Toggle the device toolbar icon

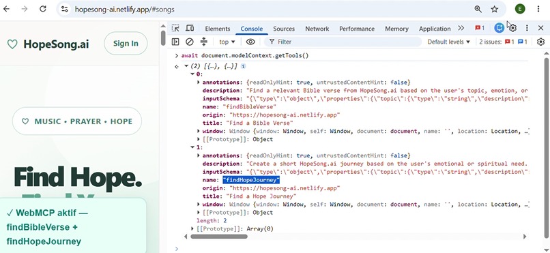[x=190, y=29]
